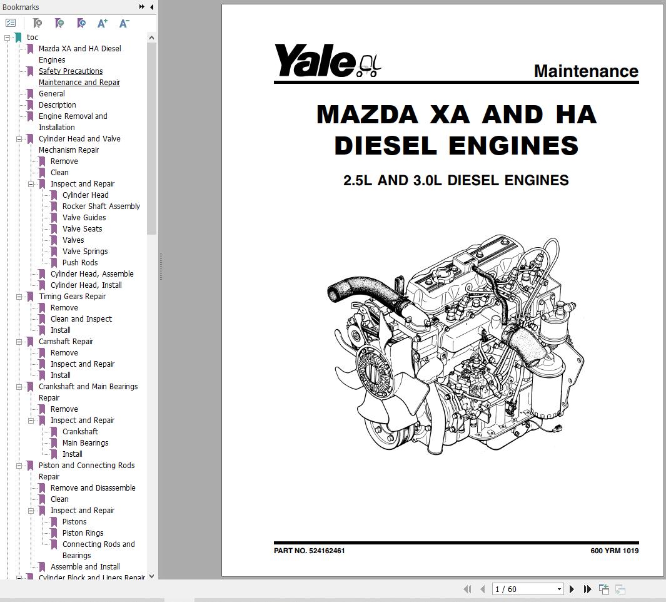
Task: Click the find current bookmark icon
Action: click(81, 23)
